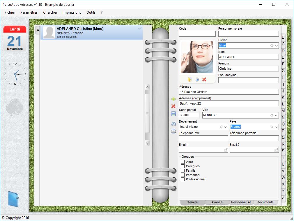
Task: Click the floppy disk save icon
Action: coord(173,114)
